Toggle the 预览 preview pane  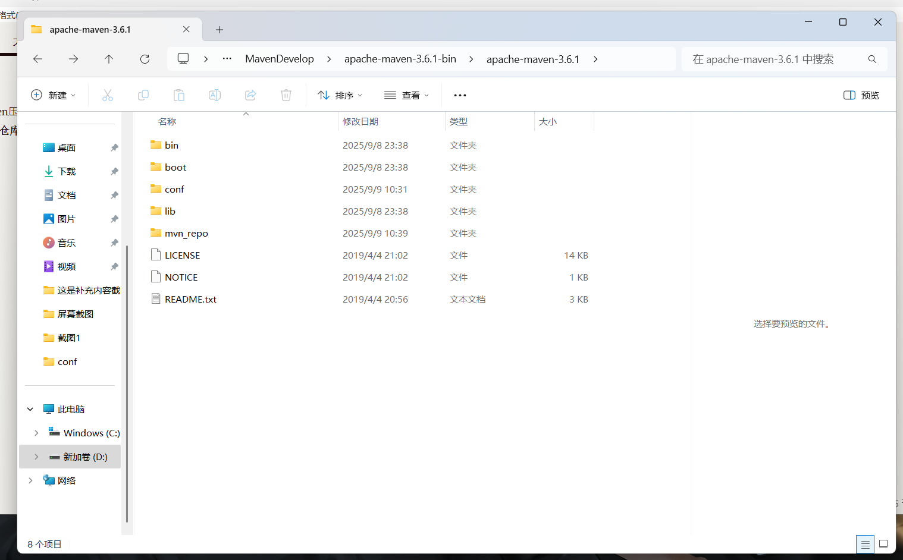(861, 95)
